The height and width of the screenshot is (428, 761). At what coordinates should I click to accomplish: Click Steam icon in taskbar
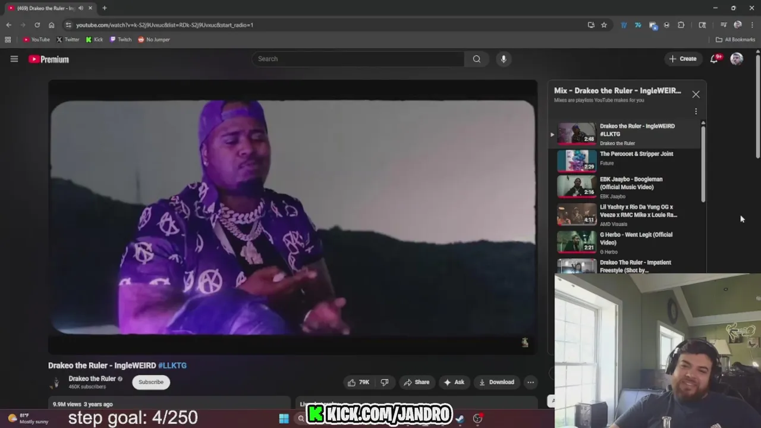460,418
